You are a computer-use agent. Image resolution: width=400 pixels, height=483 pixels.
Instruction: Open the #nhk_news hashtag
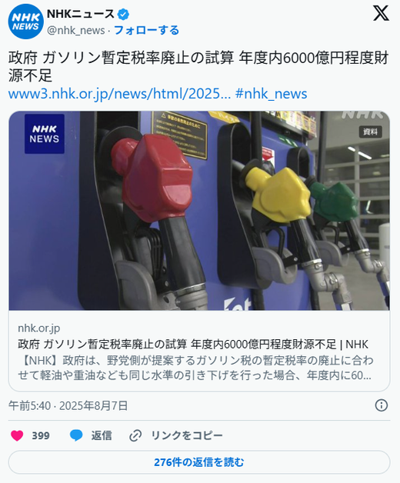(272, 94)
